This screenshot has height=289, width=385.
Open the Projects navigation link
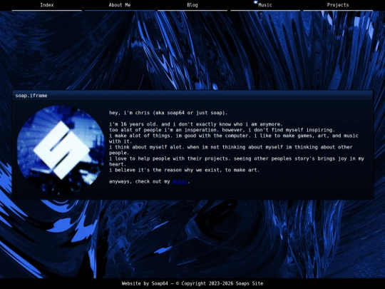click(338, 5)
